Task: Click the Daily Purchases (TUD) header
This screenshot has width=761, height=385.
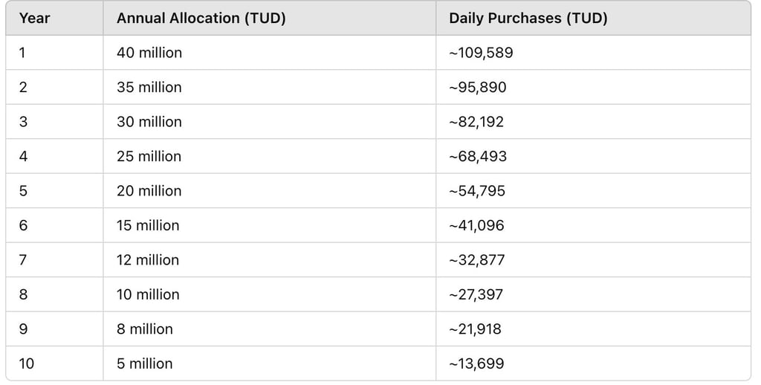Action: pyautogui.click(x=528, y=19)
